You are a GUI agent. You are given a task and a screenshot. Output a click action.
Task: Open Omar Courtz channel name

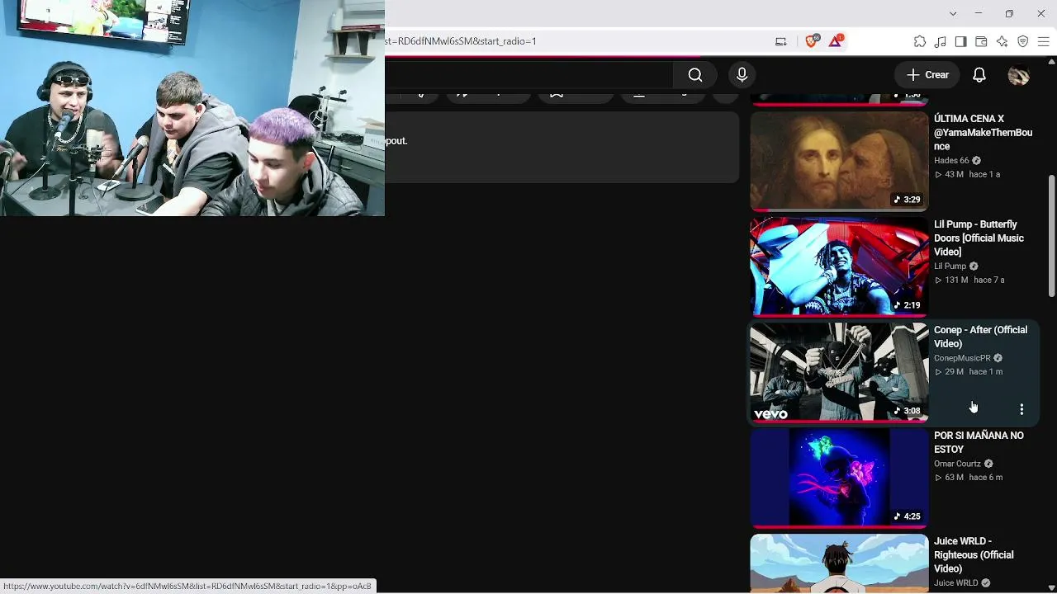point(957,464)
